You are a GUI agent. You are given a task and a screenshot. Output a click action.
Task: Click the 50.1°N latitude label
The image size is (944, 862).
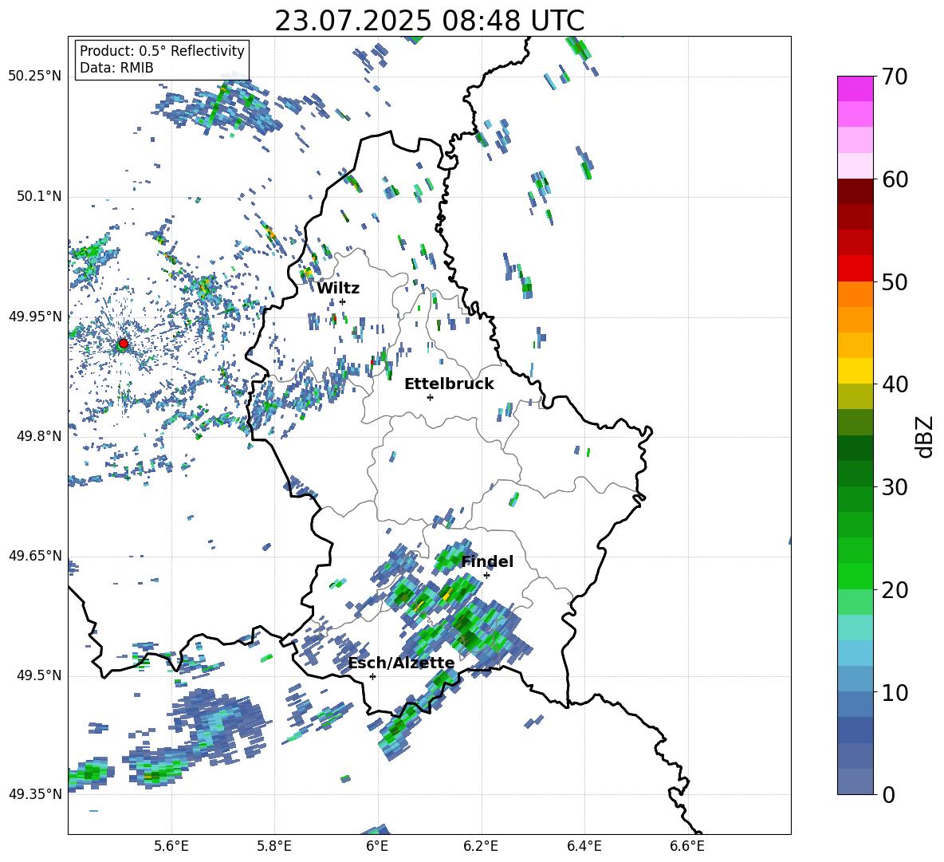[38, 196]
